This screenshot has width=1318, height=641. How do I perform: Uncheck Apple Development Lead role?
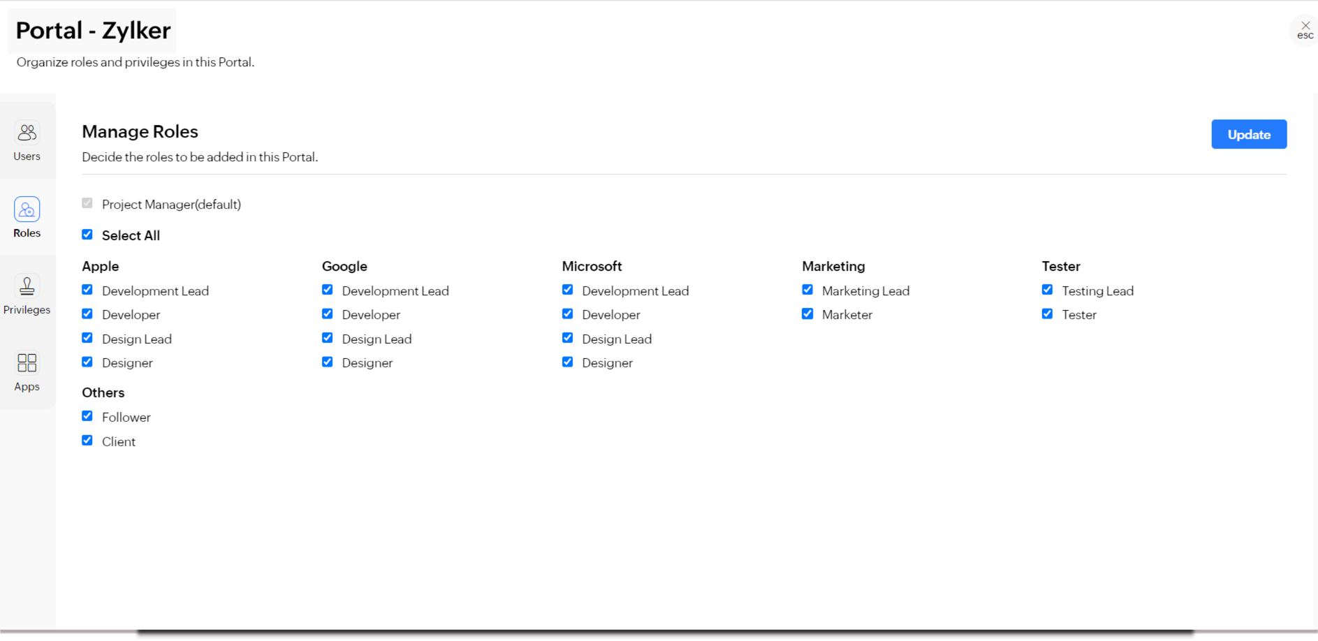(87, 290)
